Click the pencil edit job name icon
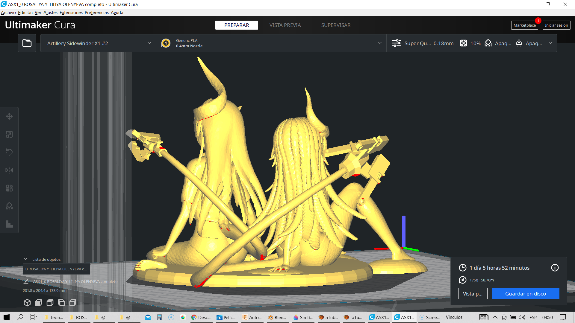 tap(26, 281)
